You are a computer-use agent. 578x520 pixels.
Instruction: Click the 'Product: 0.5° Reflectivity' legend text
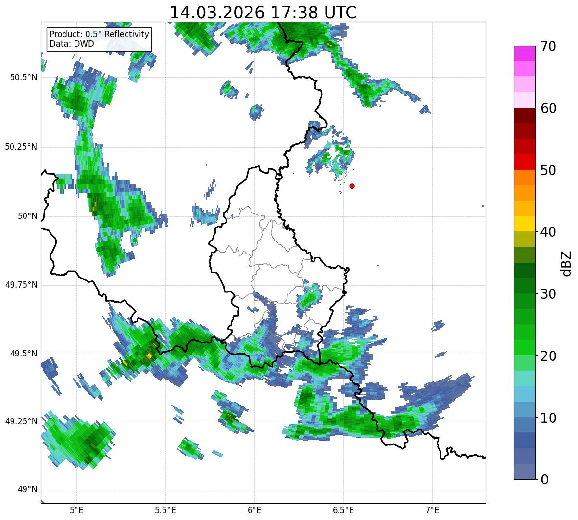point(99,35)
